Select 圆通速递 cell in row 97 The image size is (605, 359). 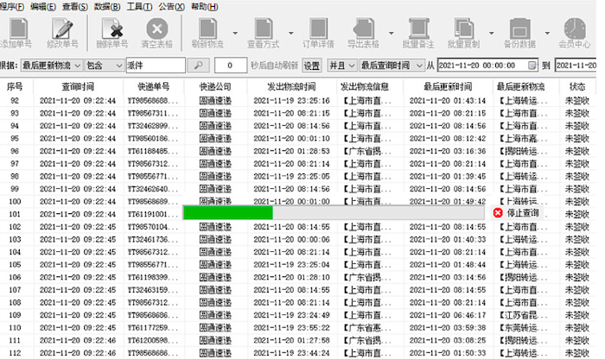215,164
